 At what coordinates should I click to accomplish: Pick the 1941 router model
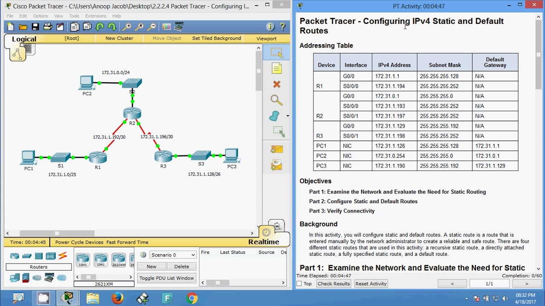tap(100, 260)
